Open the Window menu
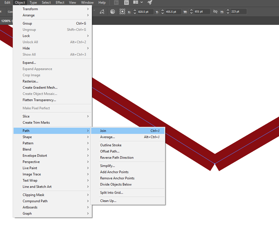 point(87,3)
